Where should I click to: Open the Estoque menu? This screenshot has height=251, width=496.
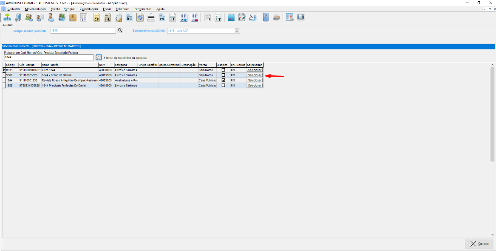pyautogui.click(x=69, y=9)
